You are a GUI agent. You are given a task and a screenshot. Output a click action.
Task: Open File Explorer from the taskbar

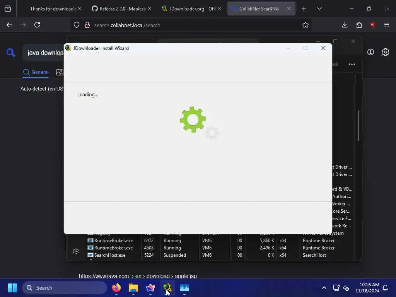133,288
